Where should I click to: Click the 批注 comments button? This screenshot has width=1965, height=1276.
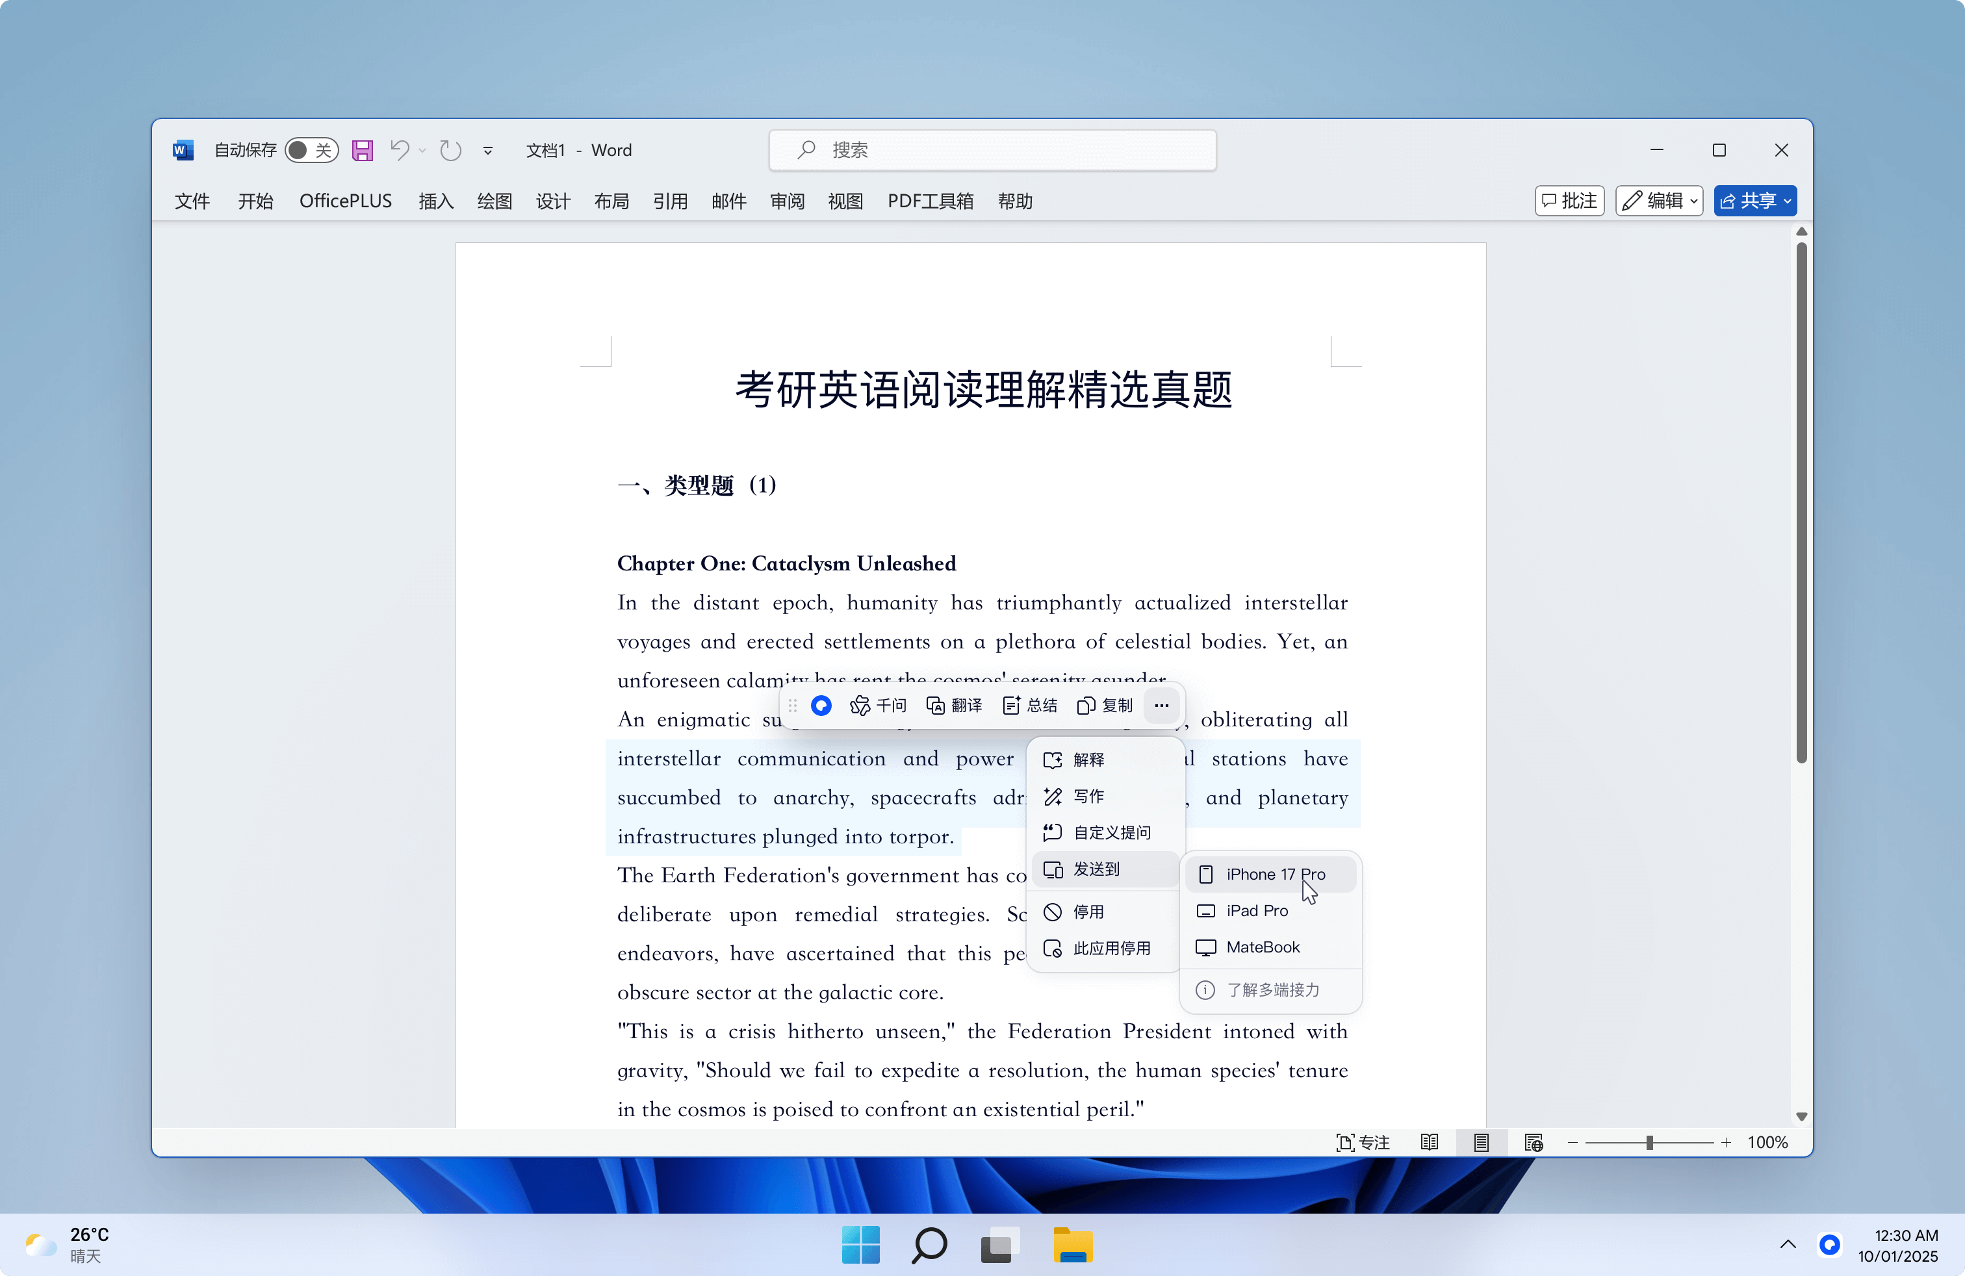pos(1569,201)
